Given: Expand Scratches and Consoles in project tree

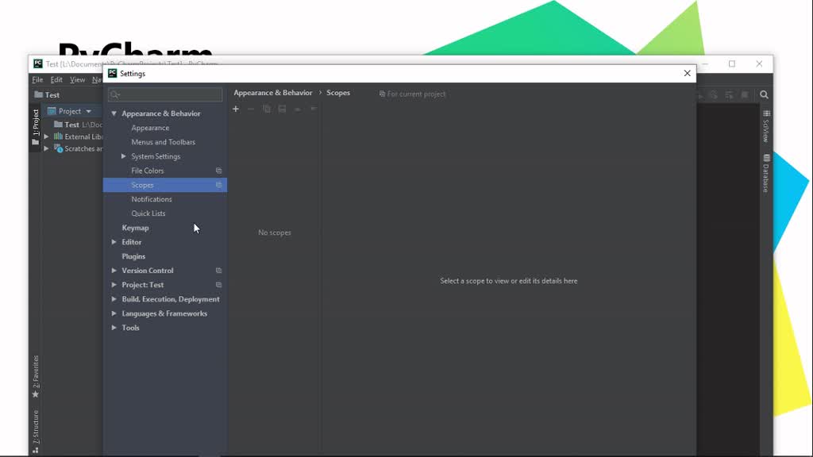Looking at the screenshot, I should (x=47, y=148).
